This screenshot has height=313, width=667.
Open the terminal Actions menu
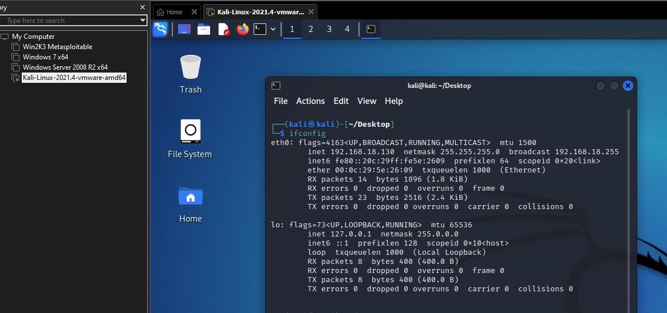[x=310, y=101]
